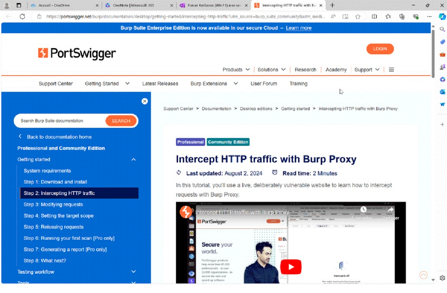Screen dimensions: 447x293
Task: Switch to the OneNote | Microsoft 365 tab
Action: point(134,5)
